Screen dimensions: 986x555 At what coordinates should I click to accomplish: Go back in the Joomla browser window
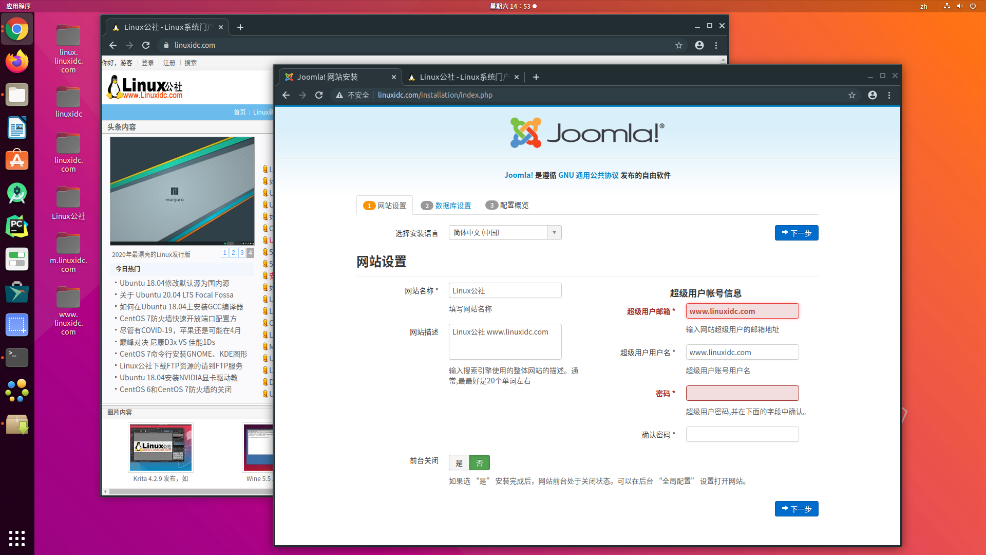[286, 95]
